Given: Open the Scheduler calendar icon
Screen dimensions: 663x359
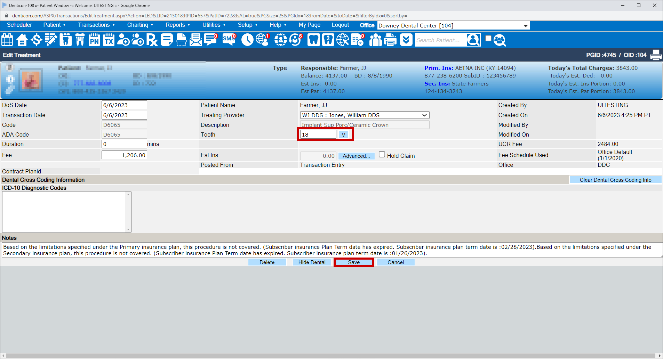Looking at the screenshot, I should tap(7, 40).
